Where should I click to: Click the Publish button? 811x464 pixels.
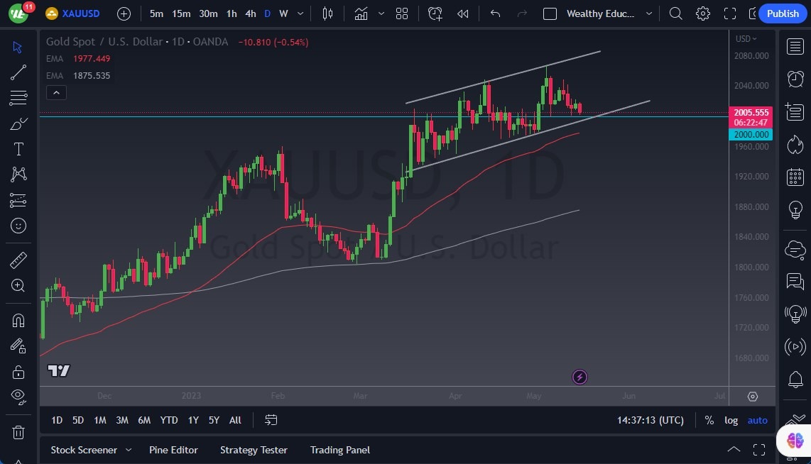783,13
